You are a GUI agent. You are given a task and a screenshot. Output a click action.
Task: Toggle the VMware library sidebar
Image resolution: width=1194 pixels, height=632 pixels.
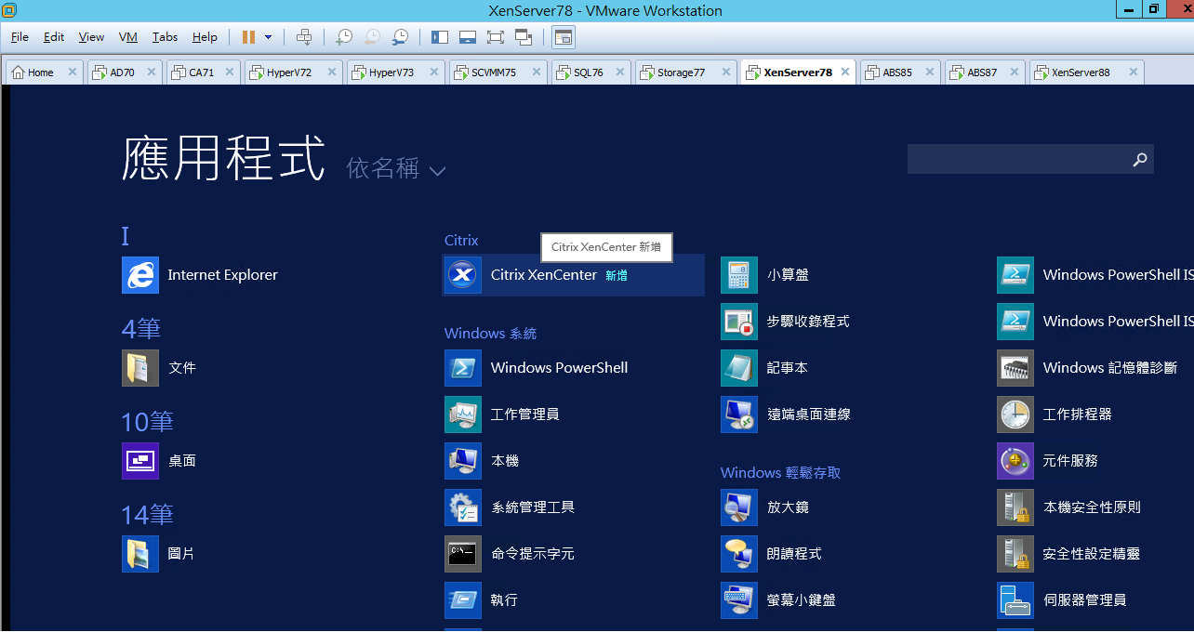coord(440,37)
